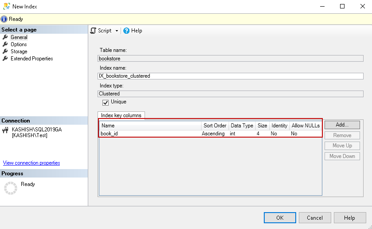
Task: Open the General page
Action: point(19,37)
